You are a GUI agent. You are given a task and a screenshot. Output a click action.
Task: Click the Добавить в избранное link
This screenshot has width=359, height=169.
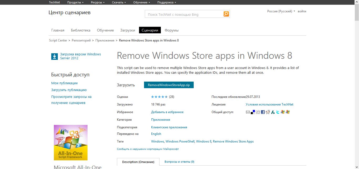tap(167, 112)
